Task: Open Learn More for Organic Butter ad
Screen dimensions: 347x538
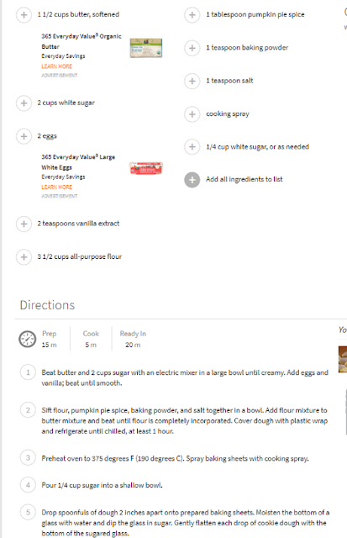Action: (57, 66)
